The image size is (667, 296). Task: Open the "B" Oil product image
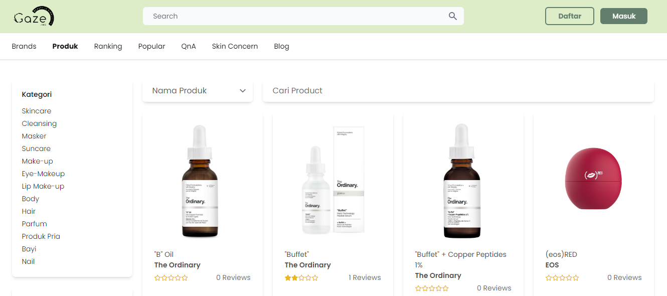(200, 181)
